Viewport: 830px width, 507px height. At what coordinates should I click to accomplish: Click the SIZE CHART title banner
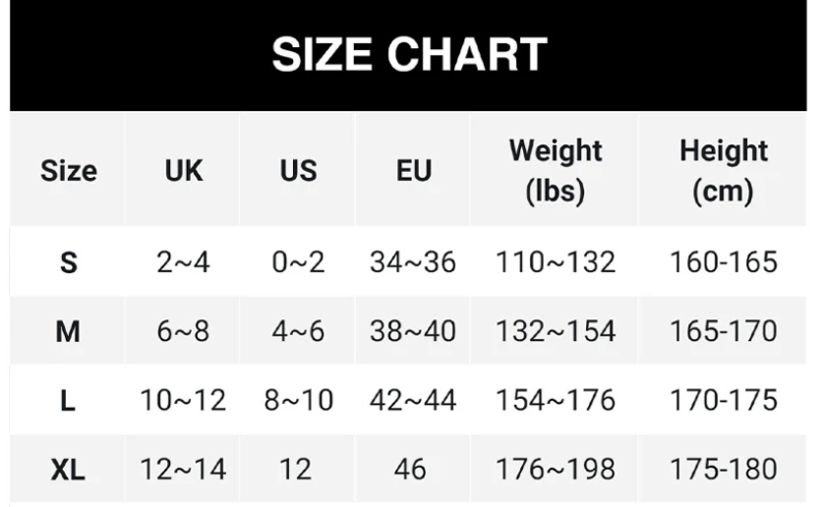[408, 55]
